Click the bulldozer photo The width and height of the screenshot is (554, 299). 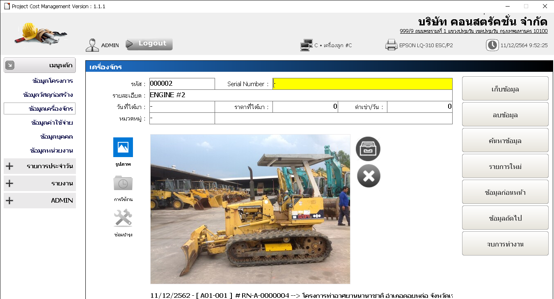[x=250, y=209]
